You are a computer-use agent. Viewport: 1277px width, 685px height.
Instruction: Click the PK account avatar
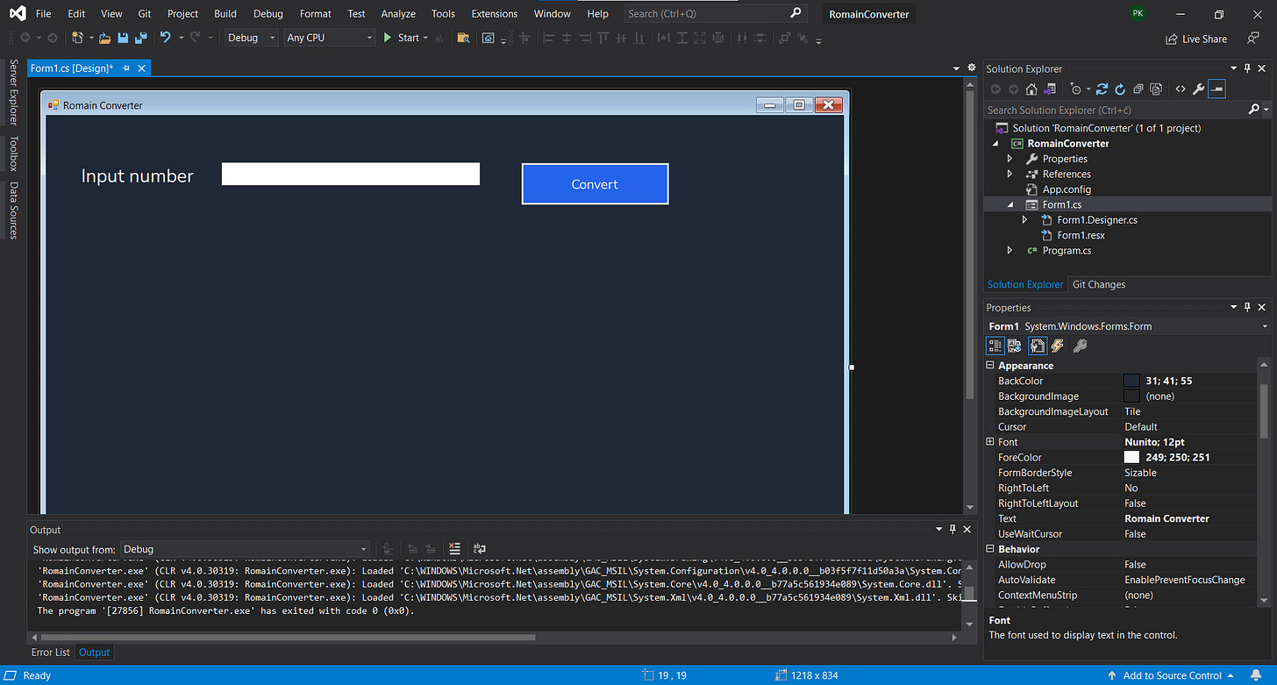click(x=1138, y=14)
